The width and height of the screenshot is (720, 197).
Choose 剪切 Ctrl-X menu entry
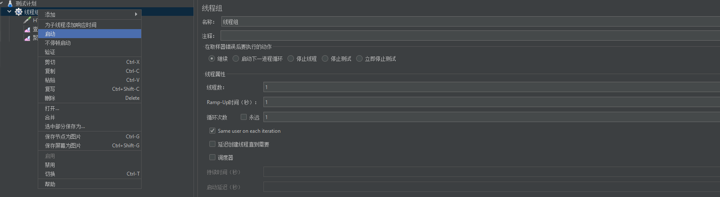[x=90, y=62]
